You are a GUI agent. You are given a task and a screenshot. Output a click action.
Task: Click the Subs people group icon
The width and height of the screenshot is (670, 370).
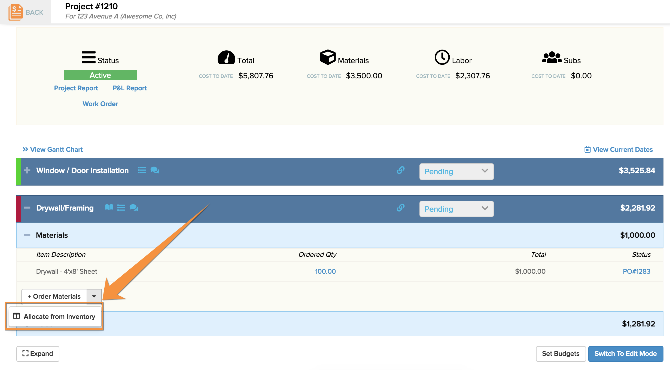[x=552, y=57]
